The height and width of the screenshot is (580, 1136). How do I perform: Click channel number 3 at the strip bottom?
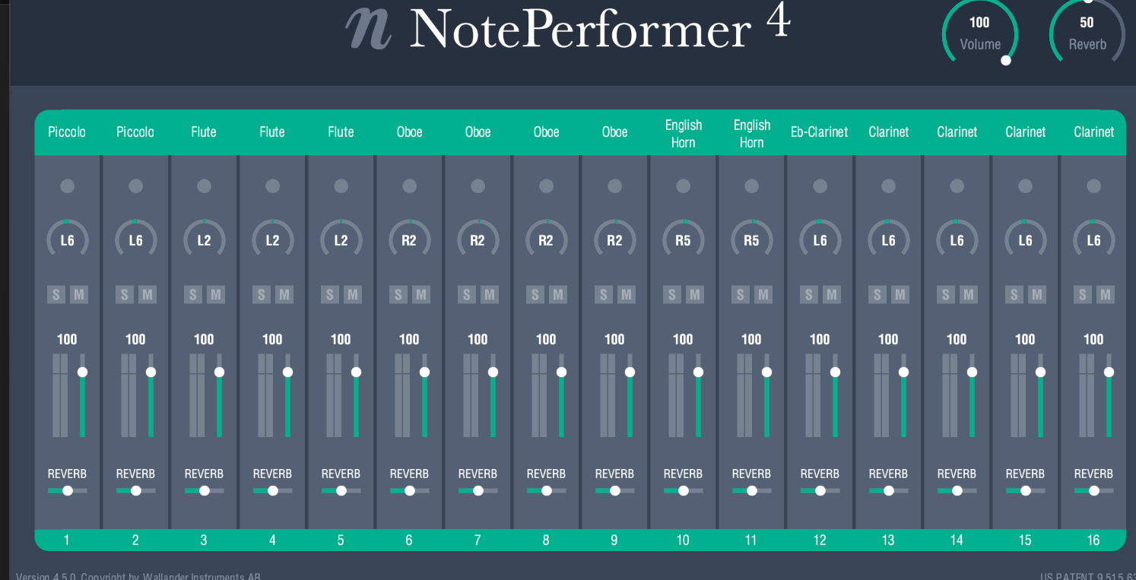pos(204,540)
